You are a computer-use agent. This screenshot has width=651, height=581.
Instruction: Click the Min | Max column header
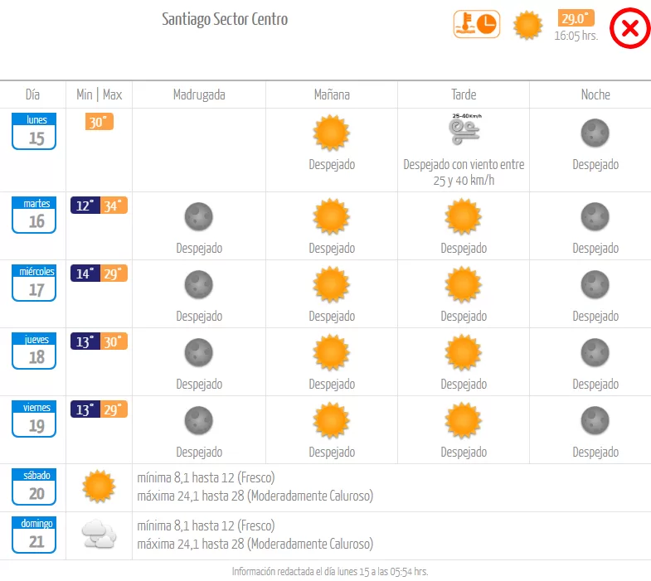pos(99,94)
